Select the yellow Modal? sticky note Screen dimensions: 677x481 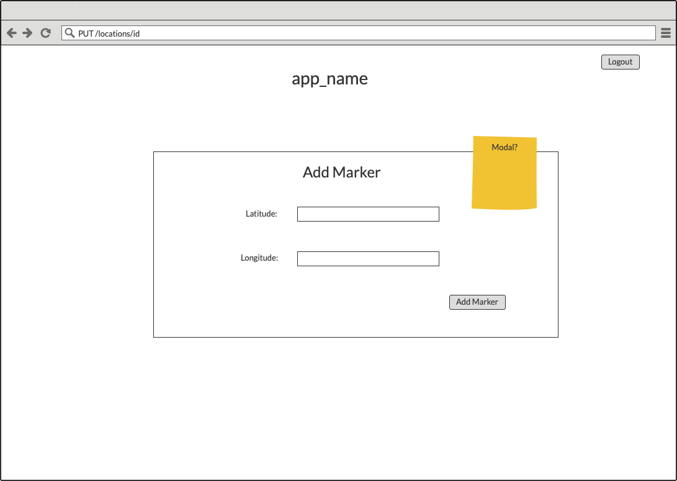point(504,173)
